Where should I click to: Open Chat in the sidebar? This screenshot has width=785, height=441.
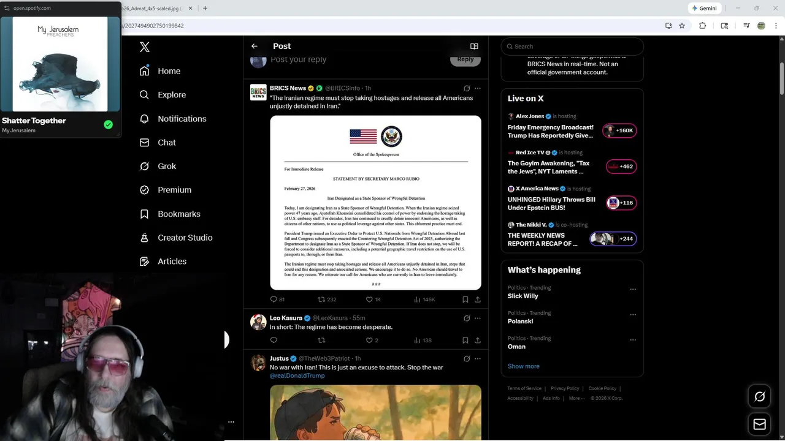[158, 142]
